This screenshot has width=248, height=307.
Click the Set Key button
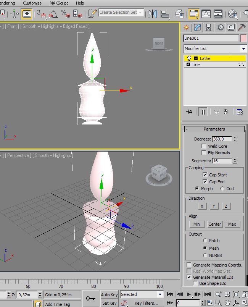point(109,303)
